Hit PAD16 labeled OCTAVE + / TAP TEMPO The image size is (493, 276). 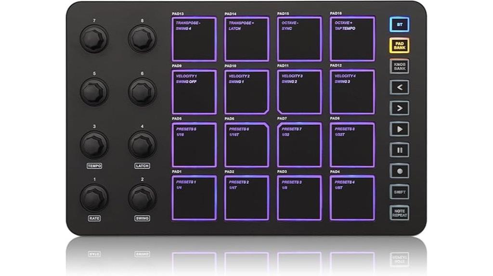[352, 39]
